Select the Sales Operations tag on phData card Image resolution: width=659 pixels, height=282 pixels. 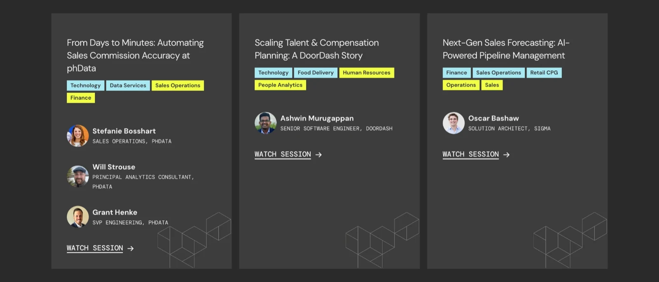pos(178,86)
